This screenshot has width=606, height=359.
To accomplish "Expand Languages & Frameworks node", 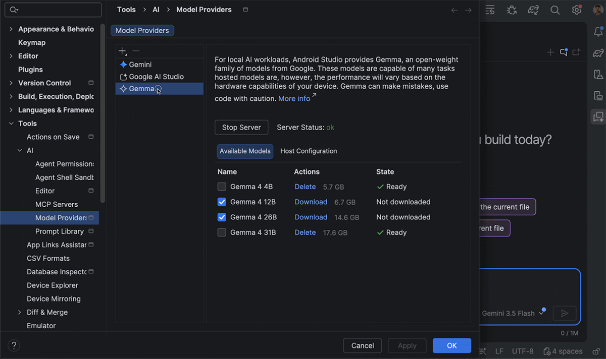I will [11, 110].
